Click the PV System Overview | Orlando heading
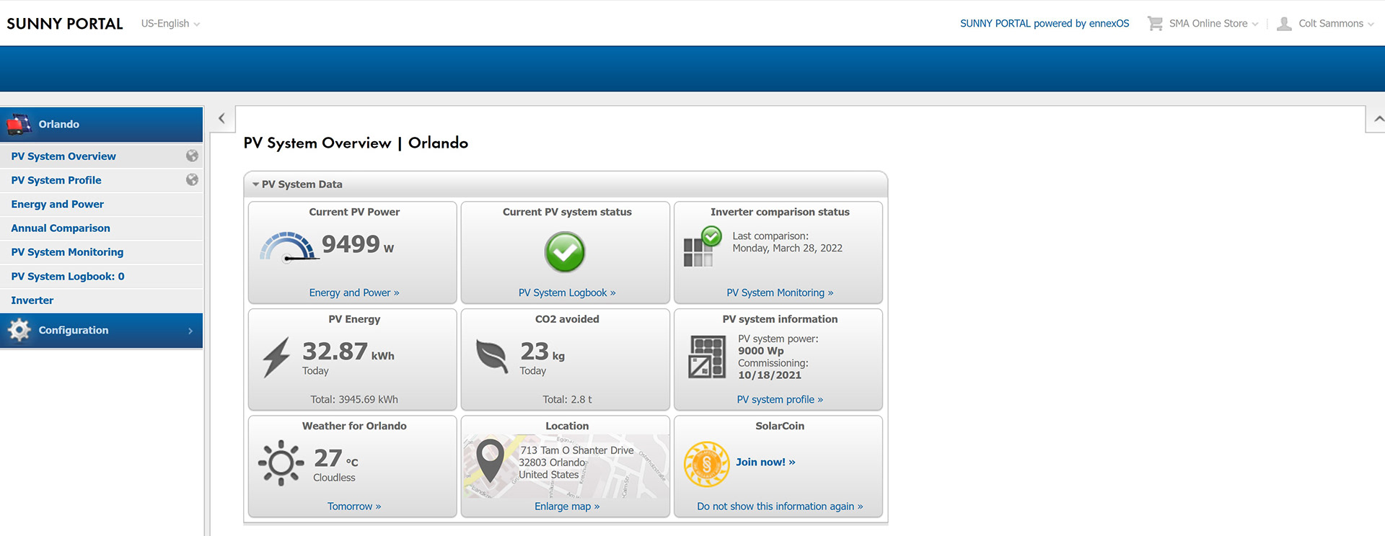 (x=356, y=143)
